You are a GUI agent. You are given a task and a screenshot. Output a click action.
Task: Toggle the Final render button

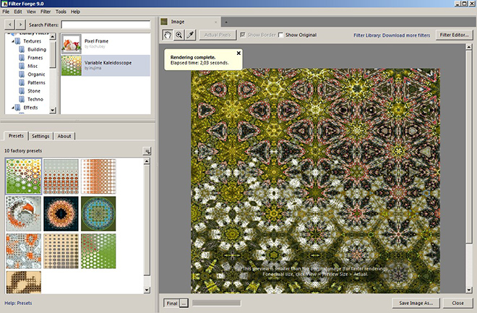(171, 303)
